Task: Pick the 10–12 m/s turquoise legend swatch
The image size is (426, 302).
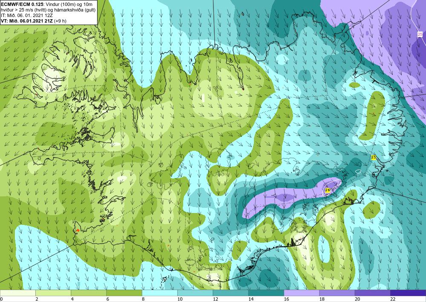Action: pos(195,293)
